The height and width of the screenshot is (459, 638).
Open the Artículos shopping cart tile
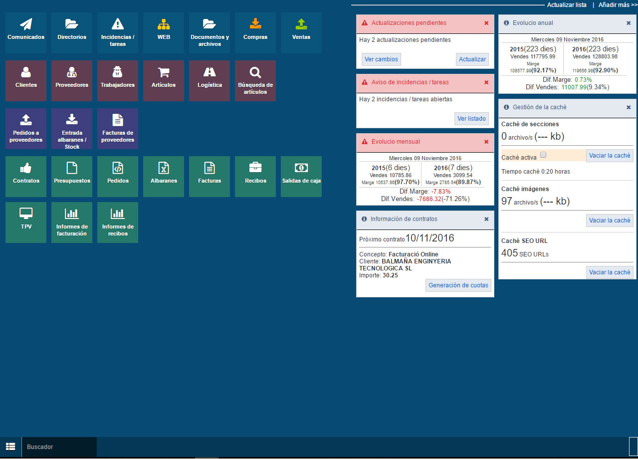[164, 80]
